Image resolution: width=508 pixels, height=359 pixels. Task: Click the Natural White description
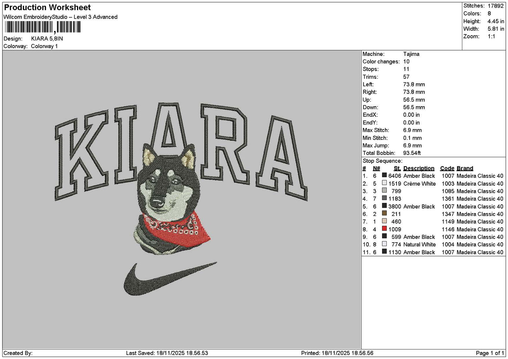point(419,244)
